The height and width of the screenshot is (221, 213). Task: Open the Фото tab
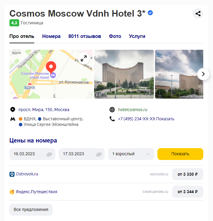coord(115,36)
